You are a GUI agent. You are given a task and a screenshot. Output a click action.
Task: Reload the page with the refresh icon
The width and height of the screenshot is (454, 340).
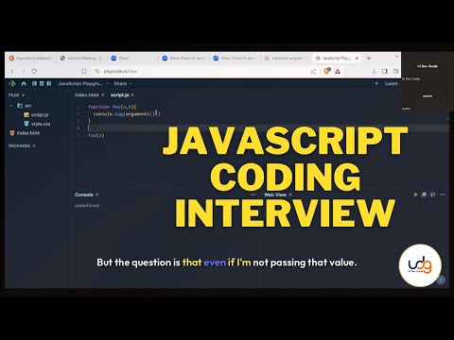[34, 71]
